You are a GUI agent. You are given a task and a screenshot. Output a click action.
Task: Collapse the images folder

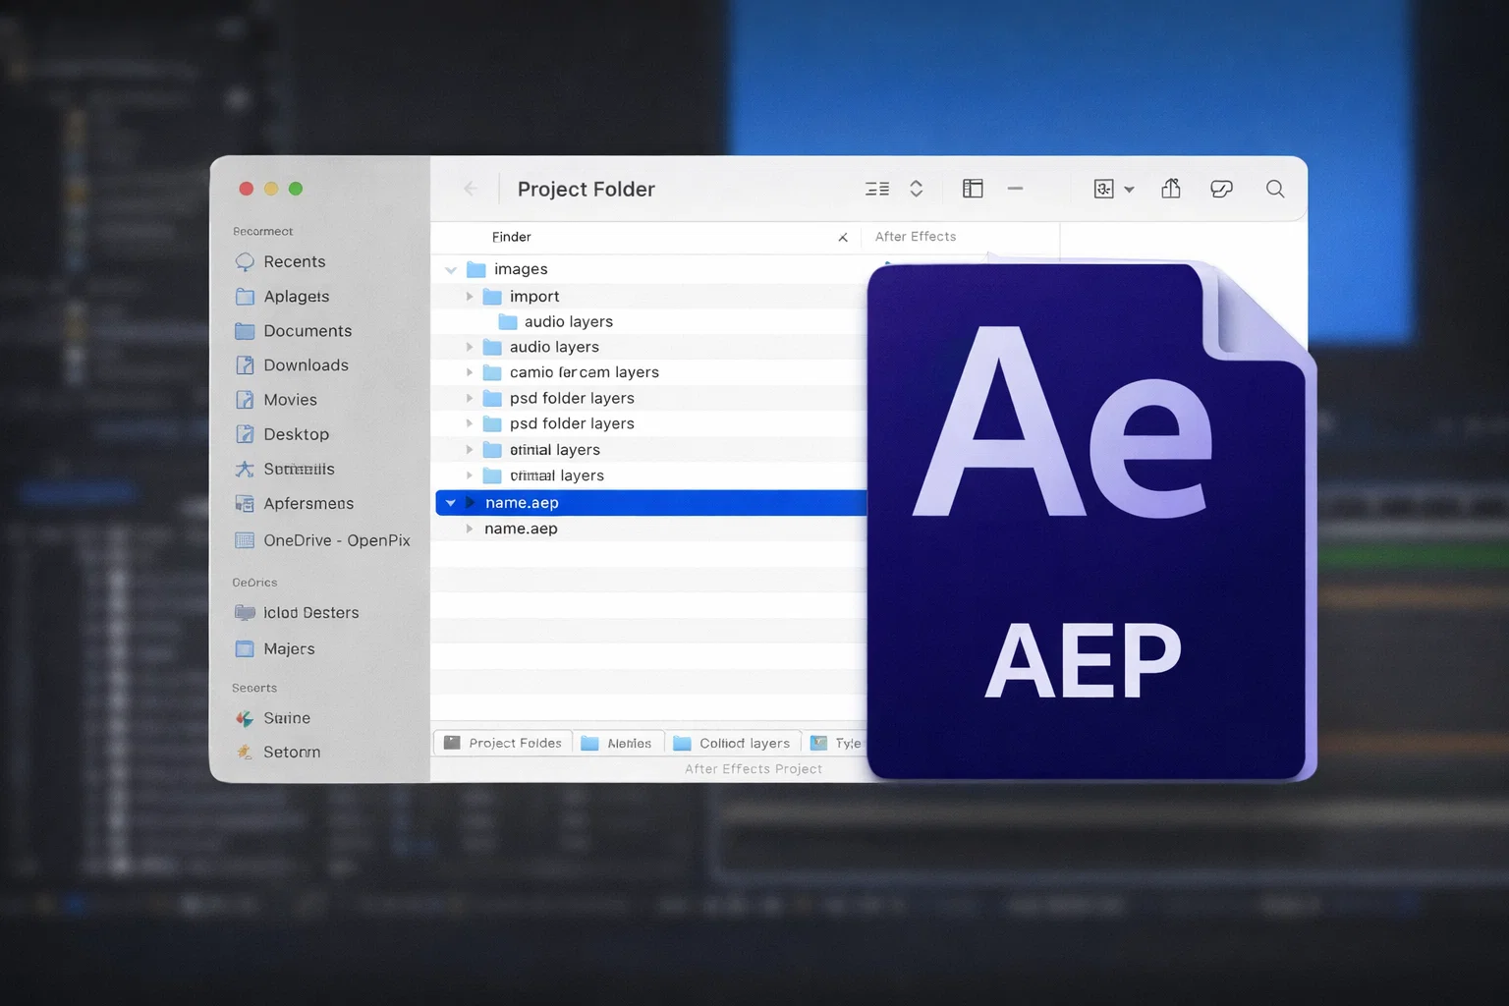pos(451,269)
